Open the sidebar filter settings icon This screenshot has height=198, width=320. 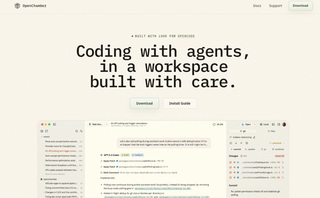pyautogui.click(x=81, y=131)
